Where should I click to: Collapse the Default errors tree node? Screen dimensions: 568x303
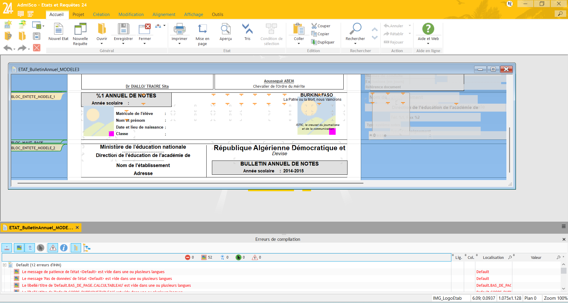click(x=4, y=265)
